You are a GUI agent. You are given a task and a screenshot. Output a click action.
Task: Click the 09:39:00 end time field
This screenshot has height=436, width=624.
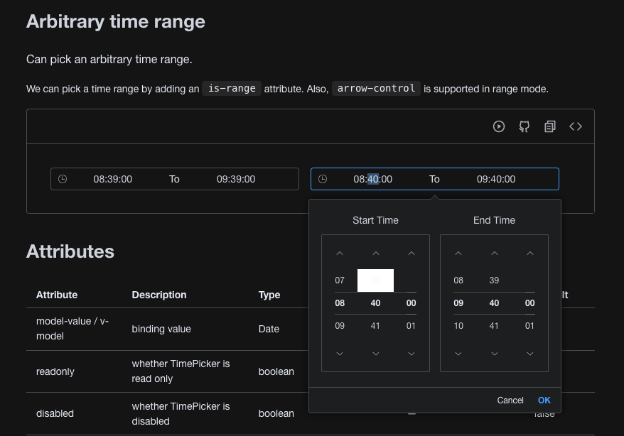[236, 179]
